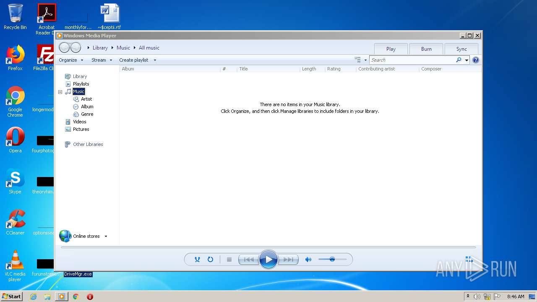Adjust the volume slider

point(332,259)
